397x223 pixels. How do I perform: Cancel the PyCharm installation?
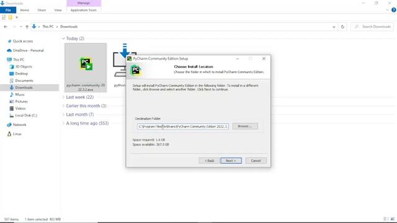(x=256, y=160)
